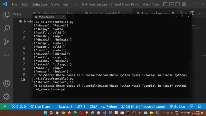
Task: Open Source Control view in activity bar
Action: [x=6, y=42]
